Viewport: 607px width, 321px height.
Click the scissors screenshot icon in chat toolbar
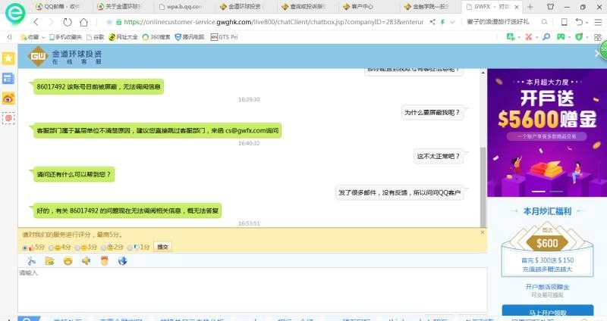[31, 260]
